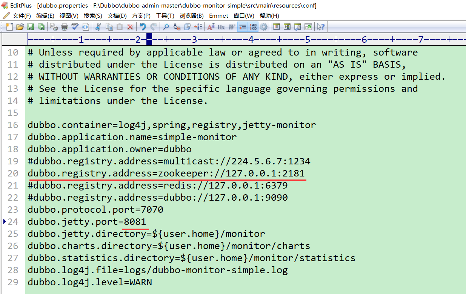Open the 编辑(E) menu
466x294 pixels.
(x=45, y=16)
